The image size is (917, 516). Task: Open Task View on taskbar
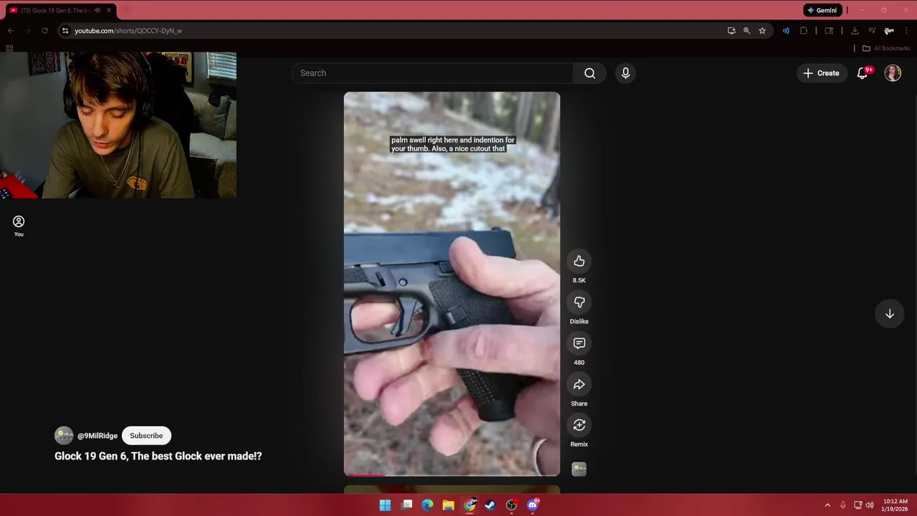click(406, 505)
